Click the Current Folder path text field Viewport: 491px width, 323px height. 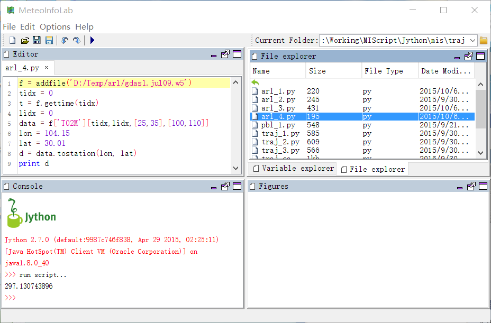(394, 40)
